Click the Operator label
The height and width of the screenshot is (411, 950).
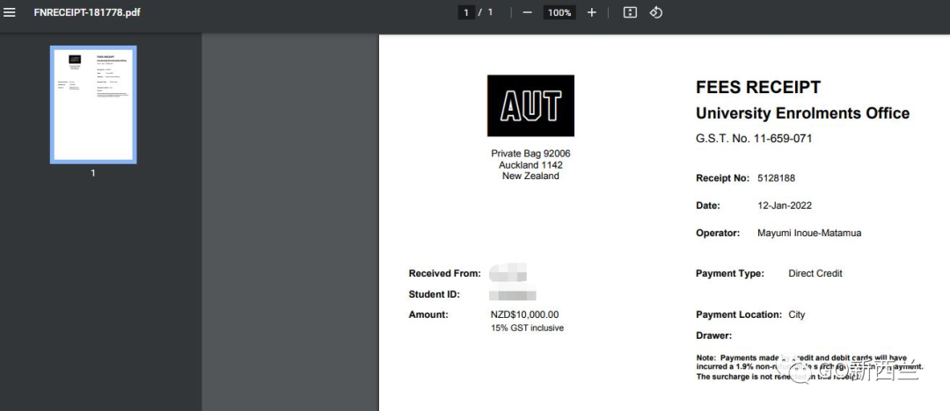click(718, 233)
